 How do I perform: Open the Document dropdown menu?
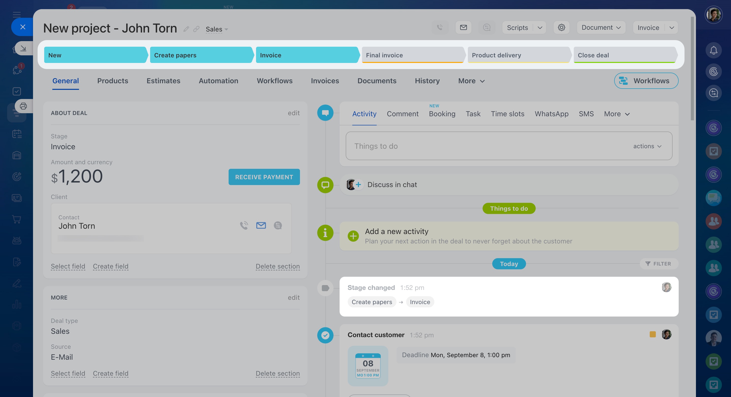601,27
